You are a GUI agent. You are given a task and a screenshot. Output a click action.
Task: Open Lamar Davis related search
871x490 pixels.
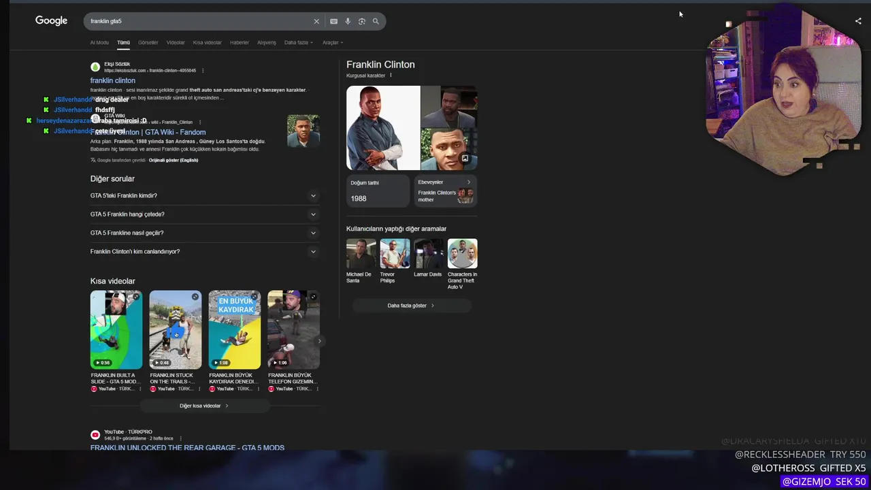tap(429, 259)
